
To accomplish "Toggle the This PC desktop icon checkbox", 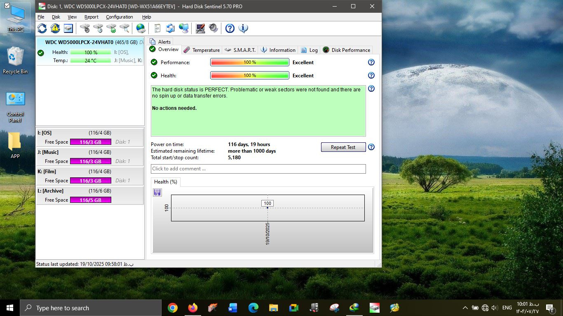I will [x=7, y=6].
